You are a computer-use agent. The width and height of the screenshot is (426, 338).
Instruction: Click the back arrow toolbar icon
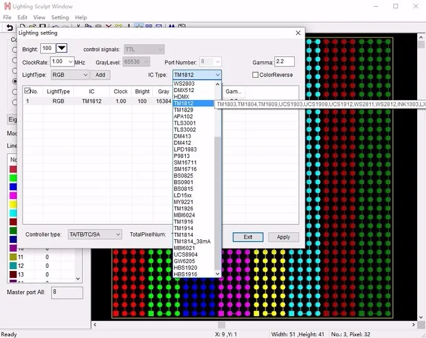click(x=9, y=28)
